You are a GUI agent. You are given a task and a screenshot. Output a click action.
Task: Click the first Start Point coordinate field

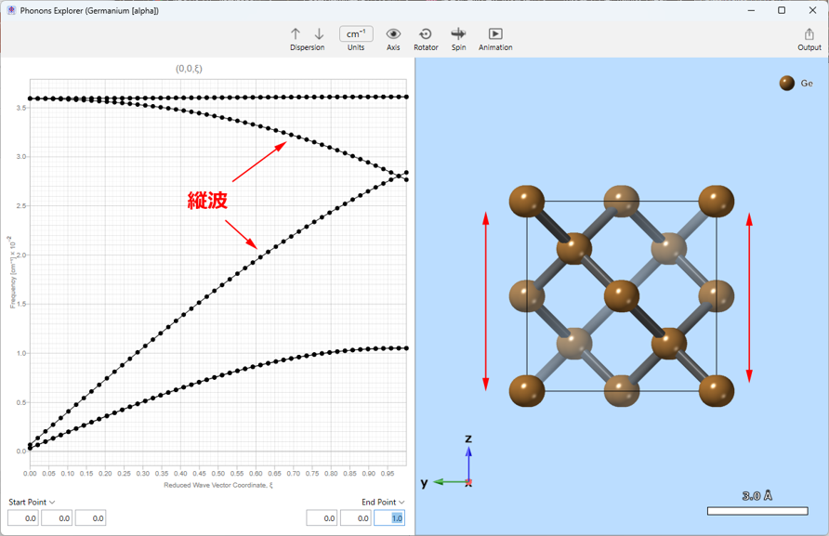(x=23, y=518)
